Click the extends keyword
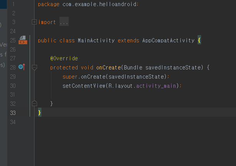236x166 pixels. pos(129,40)
